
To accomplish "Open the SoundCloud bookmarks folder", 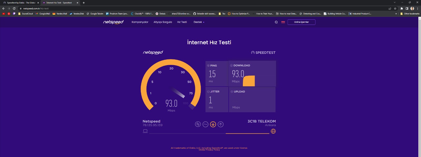I will [x=25, y=14].
